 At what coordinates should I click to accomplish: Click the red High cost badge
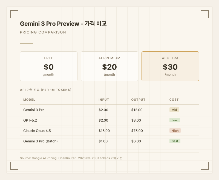(175, 131)
